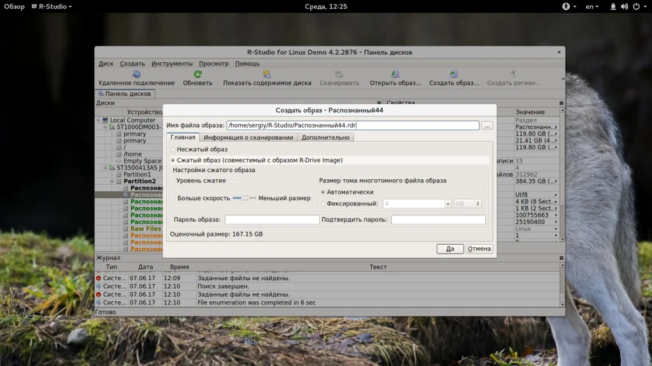Select the Несжатый образ radio button
Screen dimensions: 652x366
coord(173,149)
